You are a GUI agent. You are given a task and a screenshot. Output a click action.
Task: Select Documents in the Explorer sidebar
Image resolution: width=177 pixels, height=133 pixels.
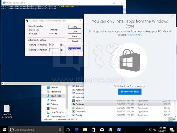coord(56,92)
